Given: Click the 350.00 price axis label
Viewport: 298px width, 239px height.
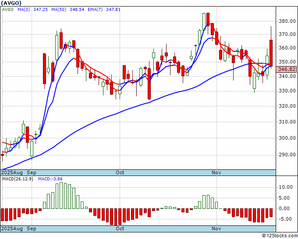Looking at the screenshot, I should click(x=287, y=62).
